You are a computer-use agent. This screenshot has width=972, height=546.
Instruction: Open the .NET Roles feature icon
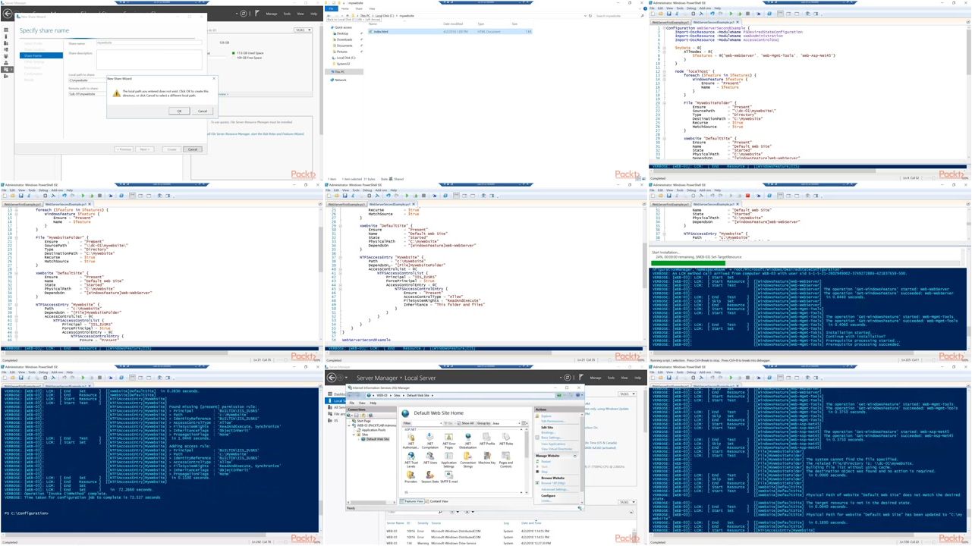pos(506,440)
